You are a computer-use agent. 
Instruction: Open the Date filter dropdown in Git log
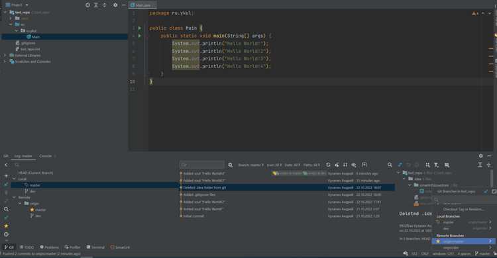point(292,165)
